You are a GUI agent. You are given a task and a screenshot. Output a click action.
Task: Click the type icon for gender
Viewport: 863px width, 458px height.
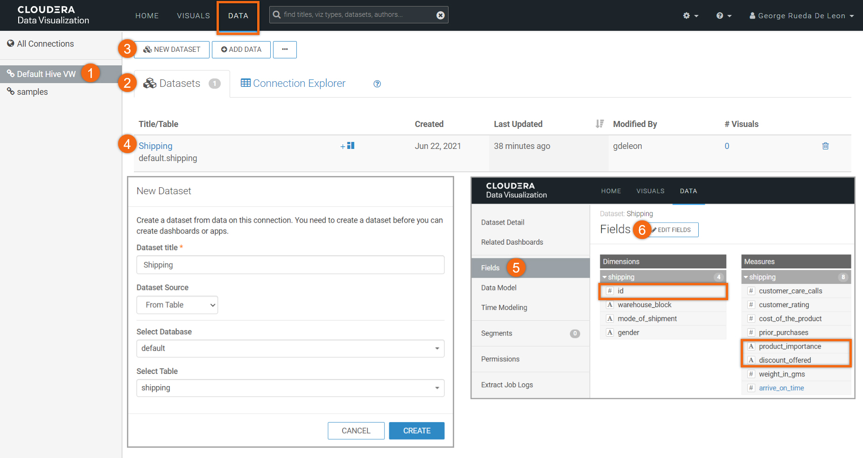(610, 332)
